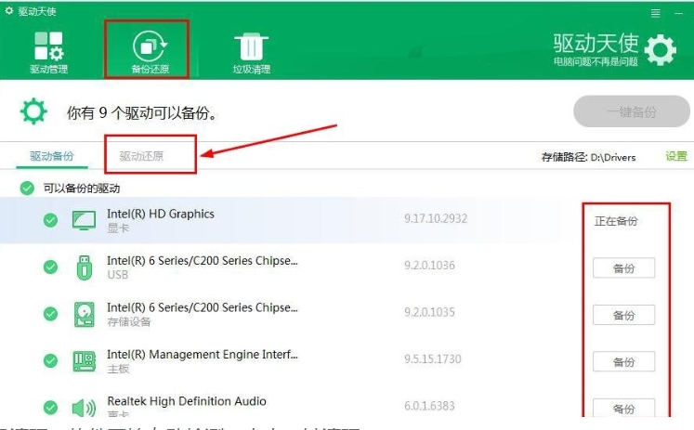This screenshot has width=694, height=430.
Task: Uncheck the 存储设备 chipset driver checkbox
Action: click(x=50, y=314)
